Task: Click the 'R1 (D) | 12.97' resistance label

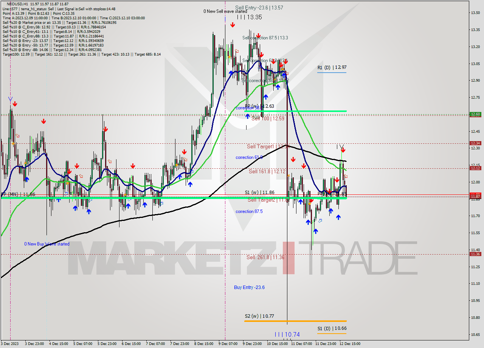Action: (332, 67)
